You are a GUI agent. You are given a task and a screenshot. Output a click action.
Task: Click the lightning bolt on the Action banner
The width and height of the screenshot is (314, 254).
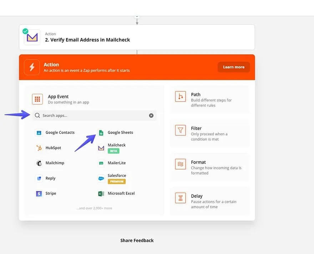32,67
